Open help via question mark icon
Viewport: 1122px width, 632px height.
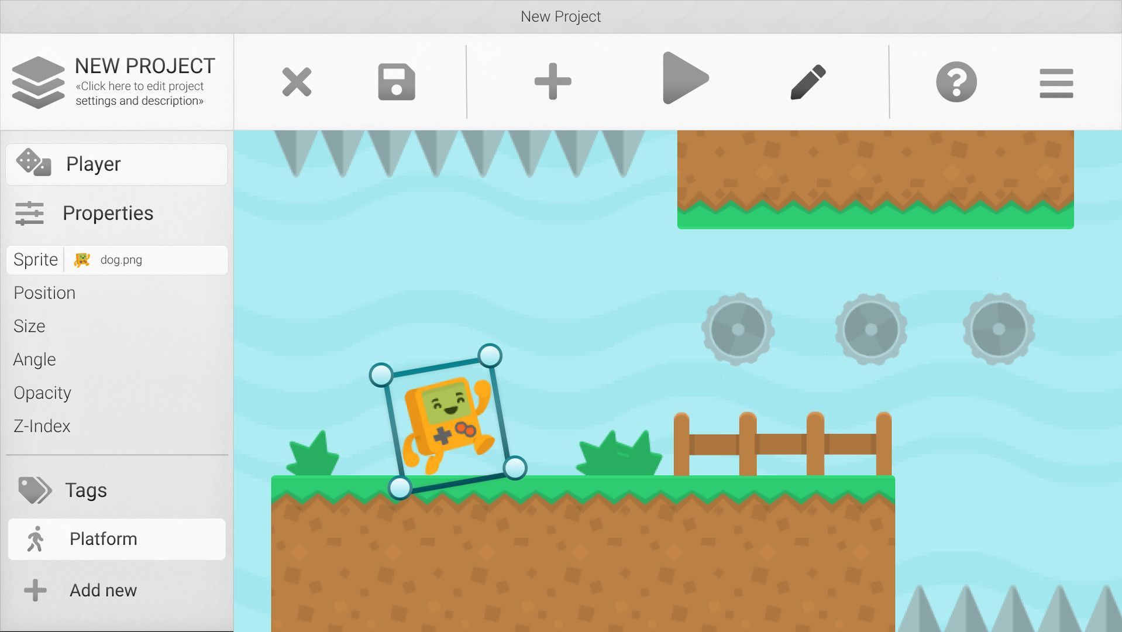point(956,82)
